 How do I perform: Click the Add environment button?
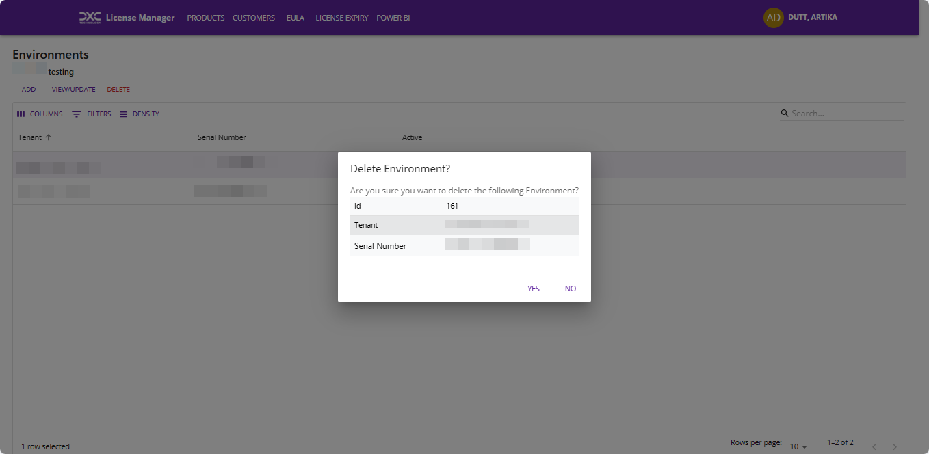29,90
